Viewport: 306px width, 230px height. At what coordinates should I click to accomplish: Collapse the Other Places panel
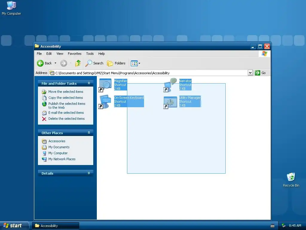tap(89, 133)
